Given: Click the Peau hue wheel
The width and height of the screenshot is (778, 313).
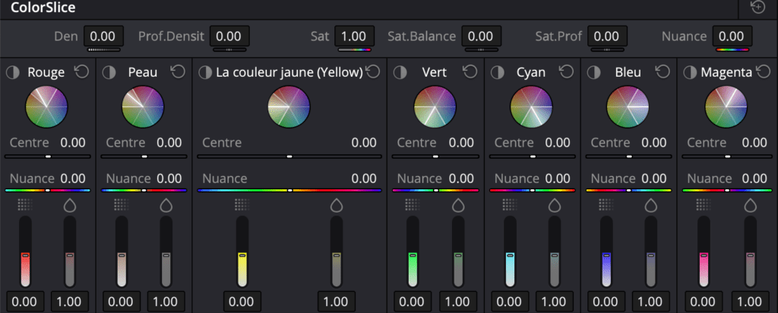Looking at the screenshot, I should click(x=143, y=106).
